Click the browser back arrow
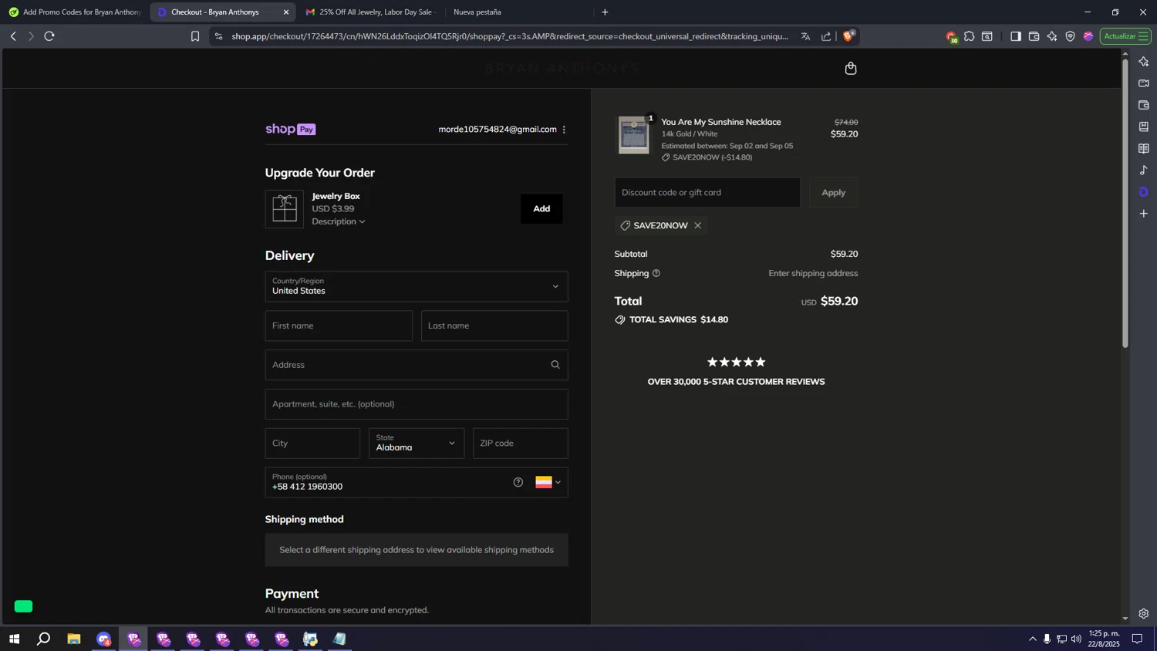1157x651 pixels. [13, 36]
